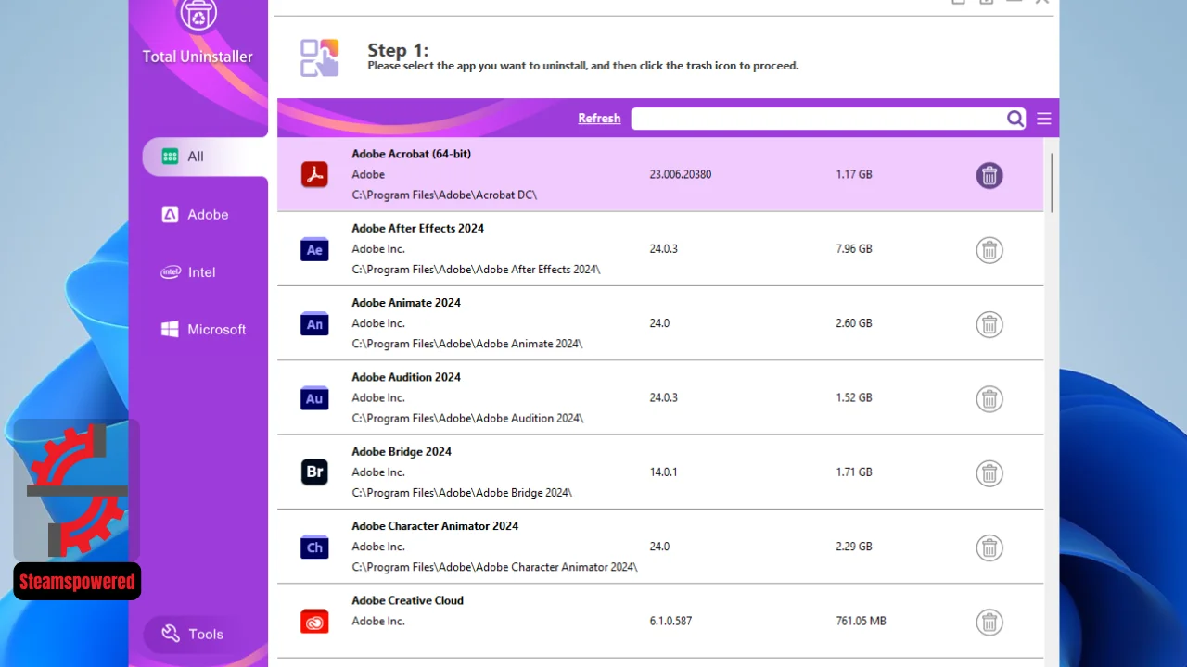Click the app list vertical scrollbar
Image resolution: width=1187 pixels, height=667 pixels.
tap(1052, 182)
